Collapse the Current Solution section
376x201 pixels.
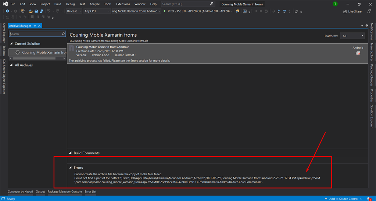pyautogui.click(x=11, y=43)
